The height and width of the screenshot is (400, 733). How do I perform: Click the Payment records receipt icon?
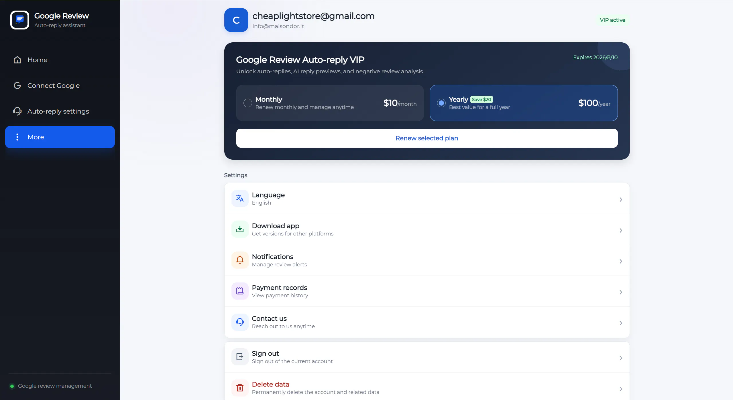point(240,291)
